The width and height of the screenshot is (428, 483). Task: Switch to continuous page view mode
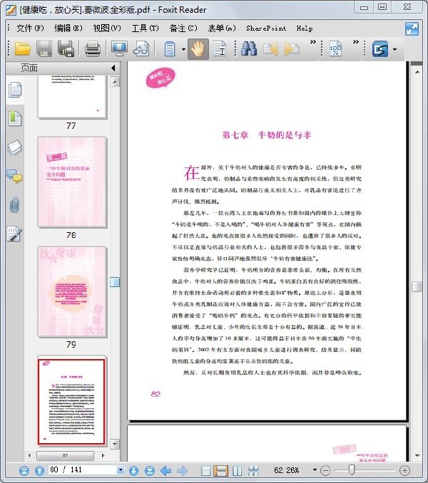[x=221, y=470]
